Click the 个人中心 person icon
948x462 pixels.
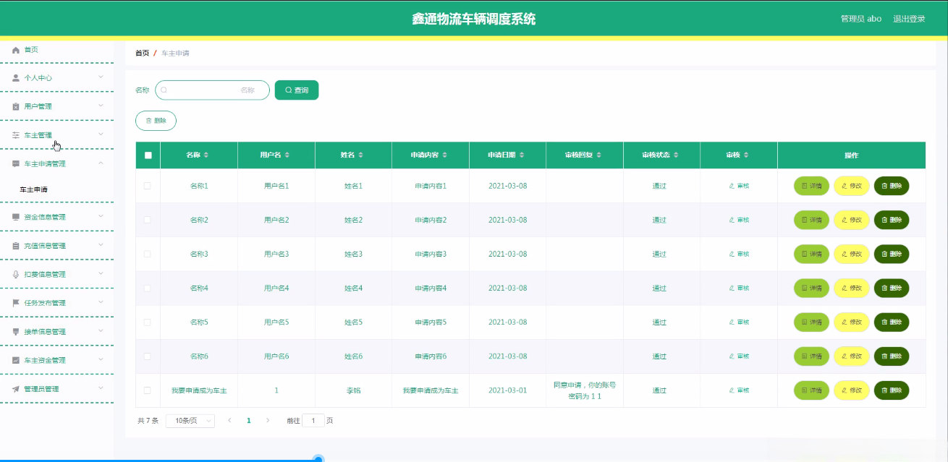[14, 77]
